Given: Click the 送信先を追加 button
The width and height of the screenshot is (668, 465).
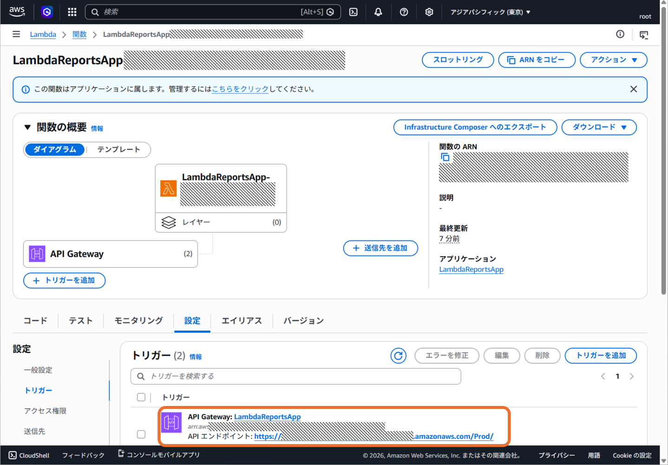Looking at the screenshot, I should (380, 248).
